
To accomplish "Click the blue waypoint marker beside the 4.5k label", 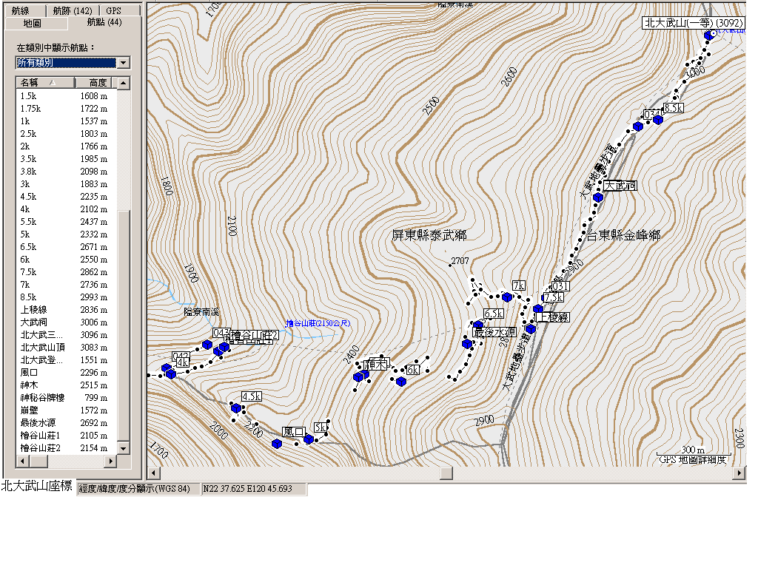I will point(236,408).
